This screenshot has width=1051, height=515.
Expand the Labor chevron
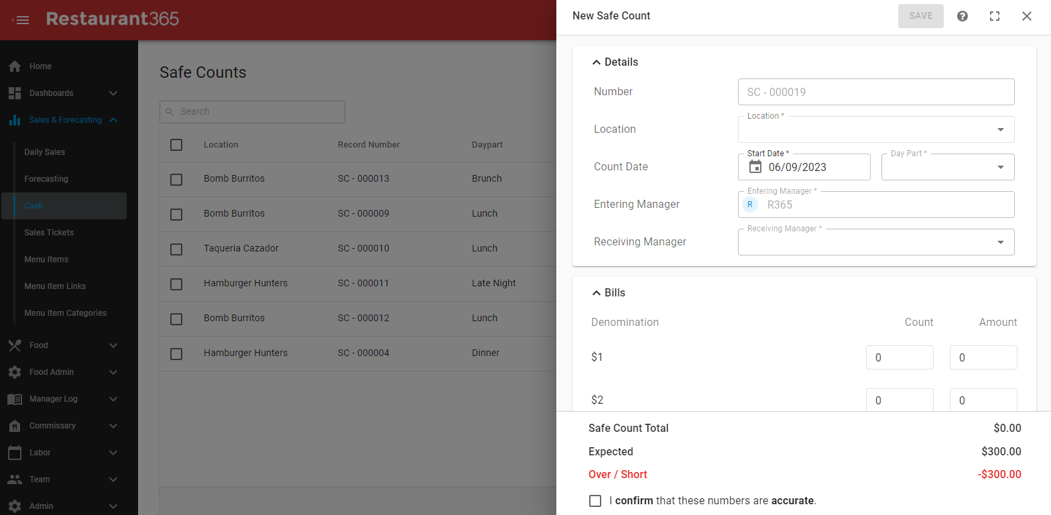pos(113,453)
